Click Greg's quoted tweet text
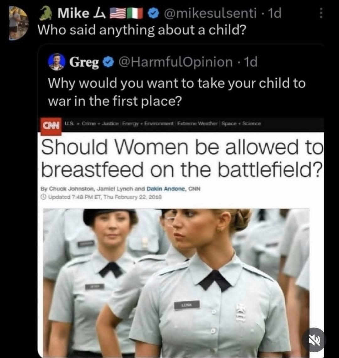This screenshot has height=358, width=339. [x=176, y=92]
